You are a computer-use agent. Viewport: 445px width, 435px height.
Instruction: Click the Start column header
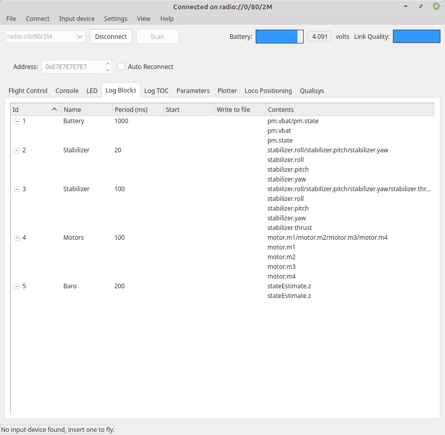point(189,110)
